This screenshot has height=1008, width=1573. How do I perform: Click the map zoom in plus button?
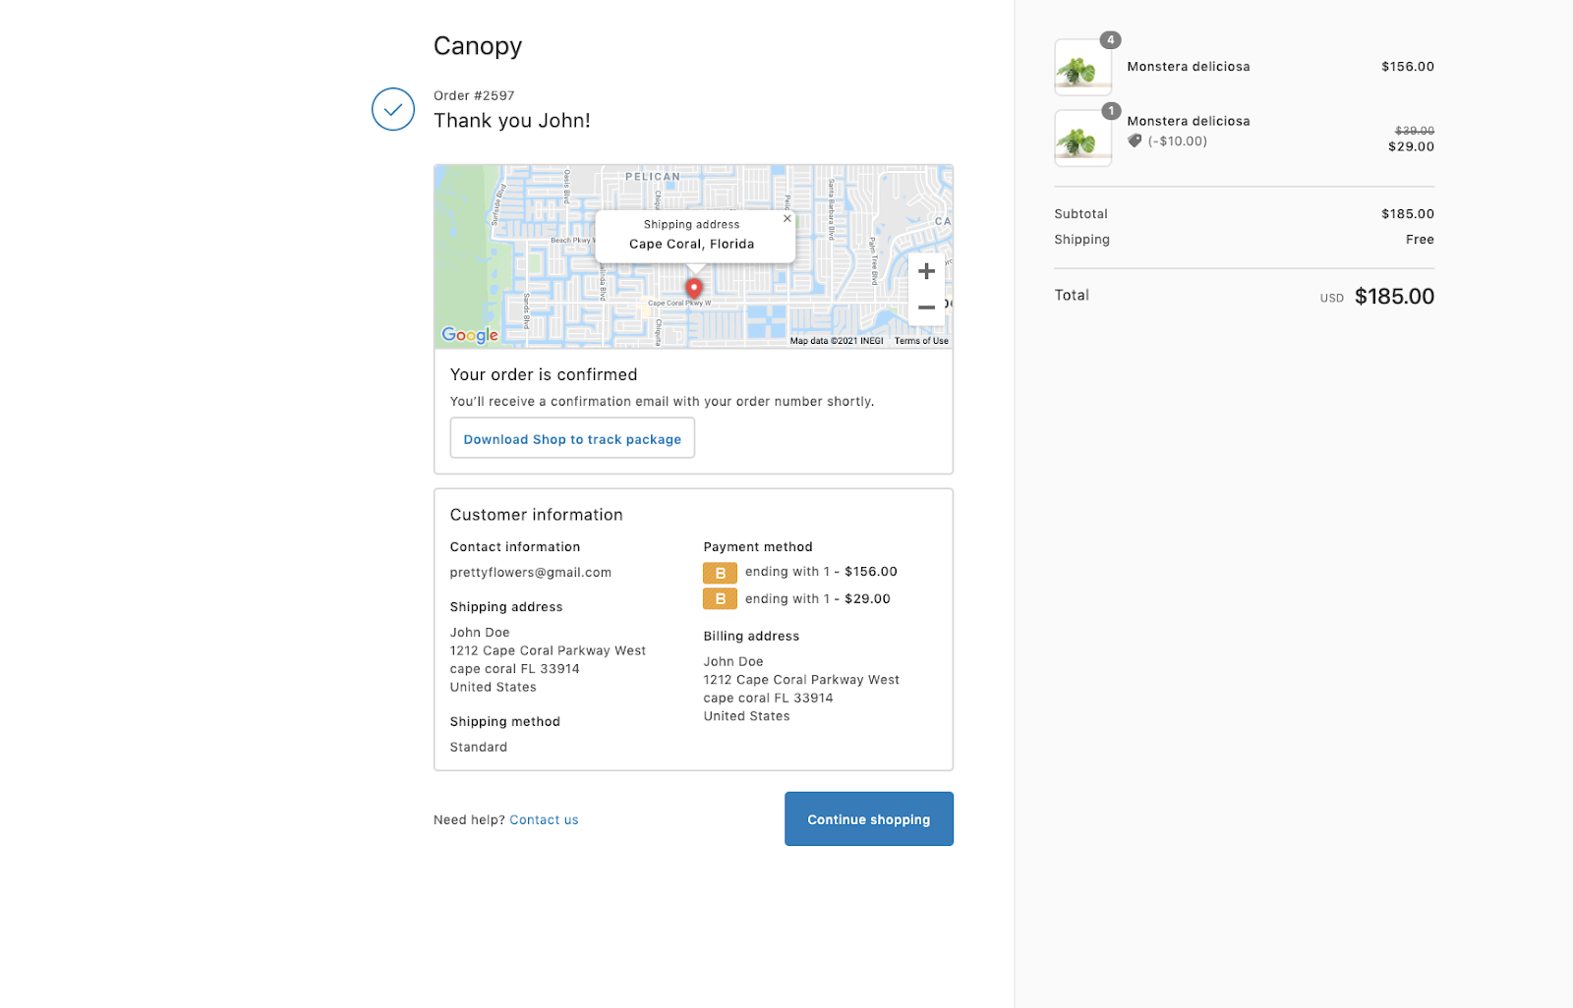pyautogui.click(x=925, y=271)
